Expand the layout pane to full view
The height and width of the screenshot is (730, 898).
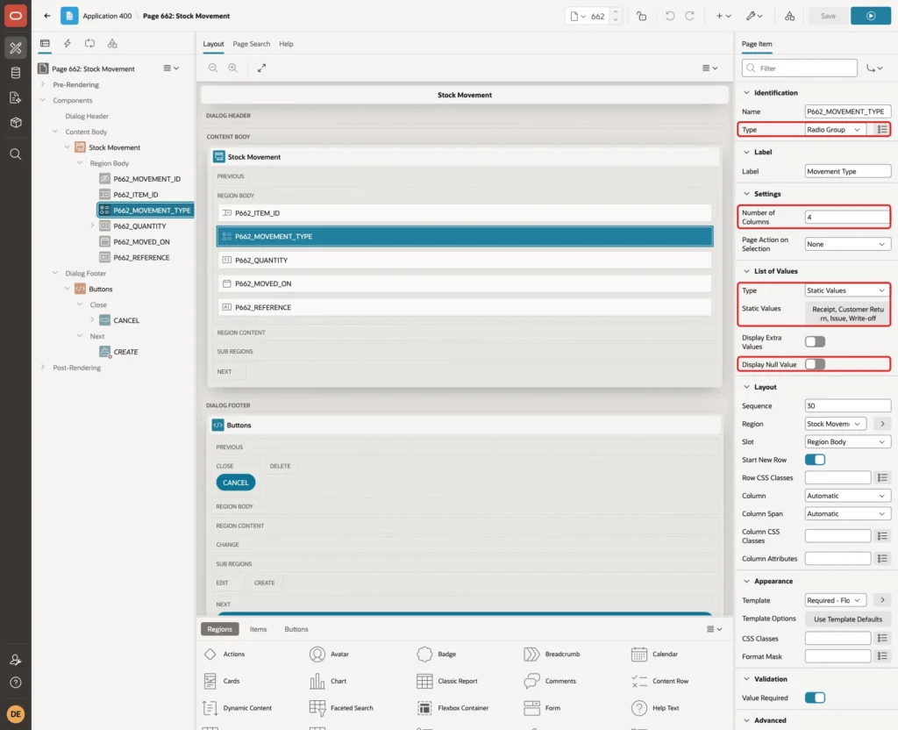(x=261, y=68)
